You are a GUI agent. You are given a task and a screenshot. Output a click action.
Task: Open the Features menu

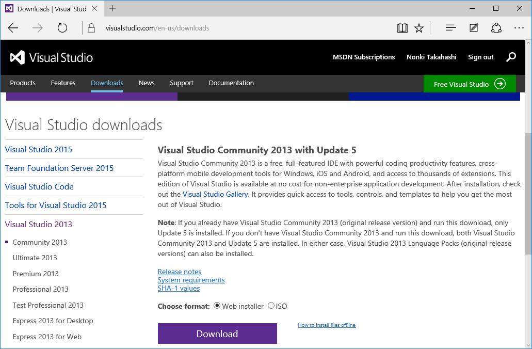click(63, 83)
